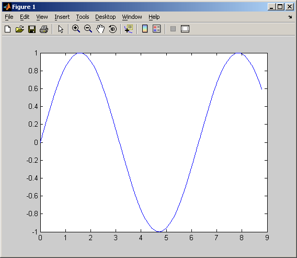Click the Hide Plot Tools icon

tap(173, 29)
